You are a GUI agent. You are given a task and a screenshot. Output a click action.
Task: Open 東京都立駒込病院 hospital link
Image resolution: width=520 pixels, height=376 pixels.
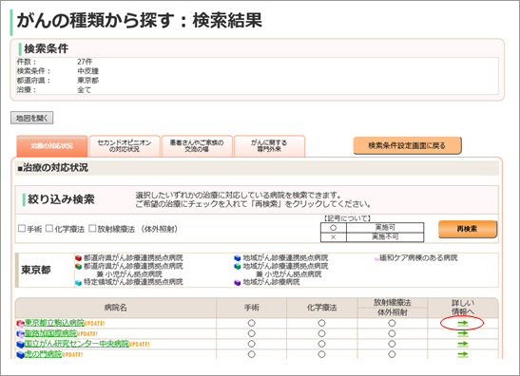(54, 323)
